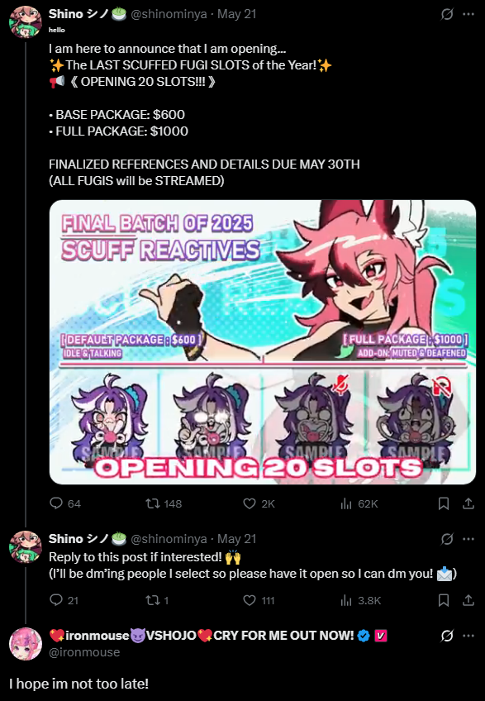
Task: Repost the reply with 1 repost
Action: point(157,600)
